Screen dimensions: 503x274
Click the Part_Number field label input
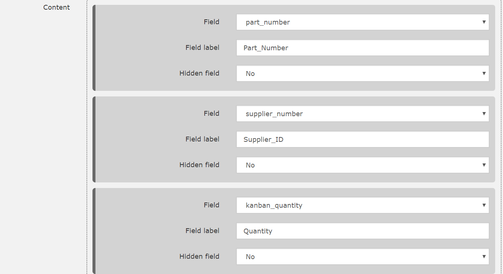[362, 48]
